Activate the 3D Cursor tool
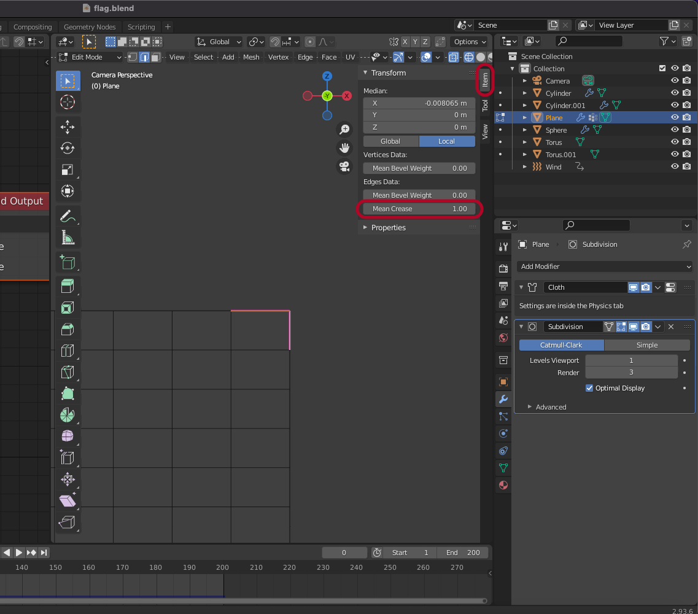The height and width of the screenshot is (614, 698). pos(68,103)
